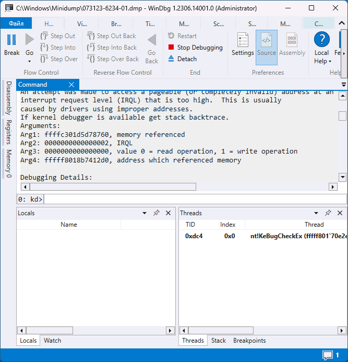This screenshot has height=362, width=348.
Task: Pin the Locals panel
Action: click(157, 213)
